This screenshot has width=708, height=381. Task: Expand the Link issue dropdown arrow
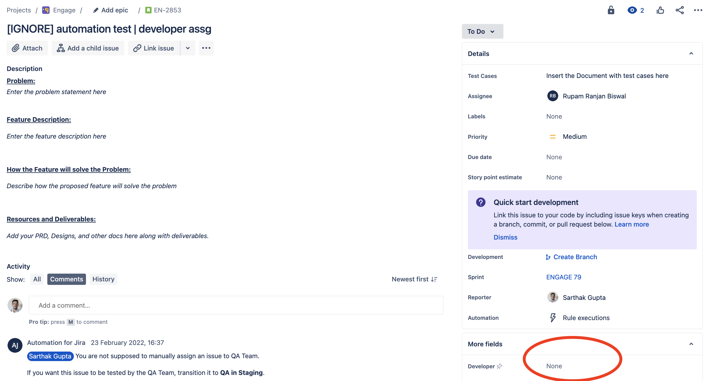188,48
